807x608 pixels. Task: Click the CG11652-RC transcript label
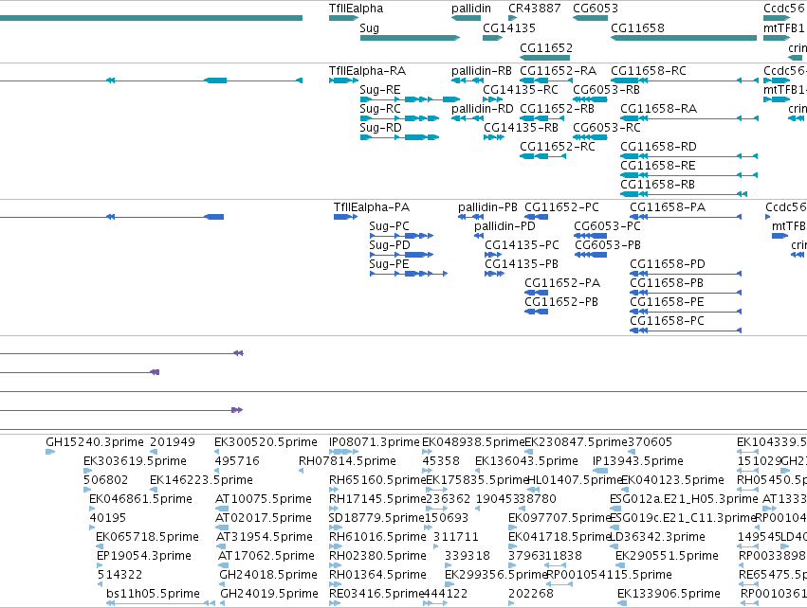click(558, 147)
